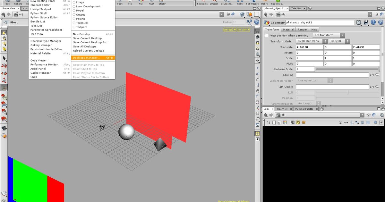
Task: Click the Translate X value field
Action: [x=309, y=47]
